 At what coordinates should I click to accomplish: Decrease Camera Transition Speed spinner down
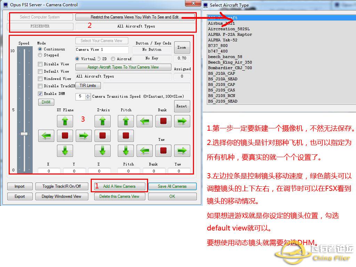click(x=88, y=98)
